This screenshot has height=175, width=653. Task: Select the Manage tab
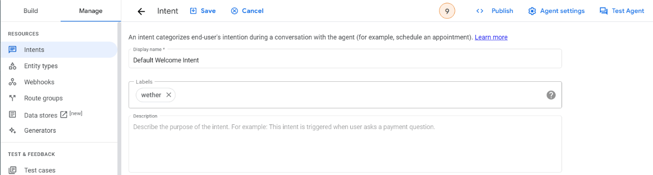91,11
